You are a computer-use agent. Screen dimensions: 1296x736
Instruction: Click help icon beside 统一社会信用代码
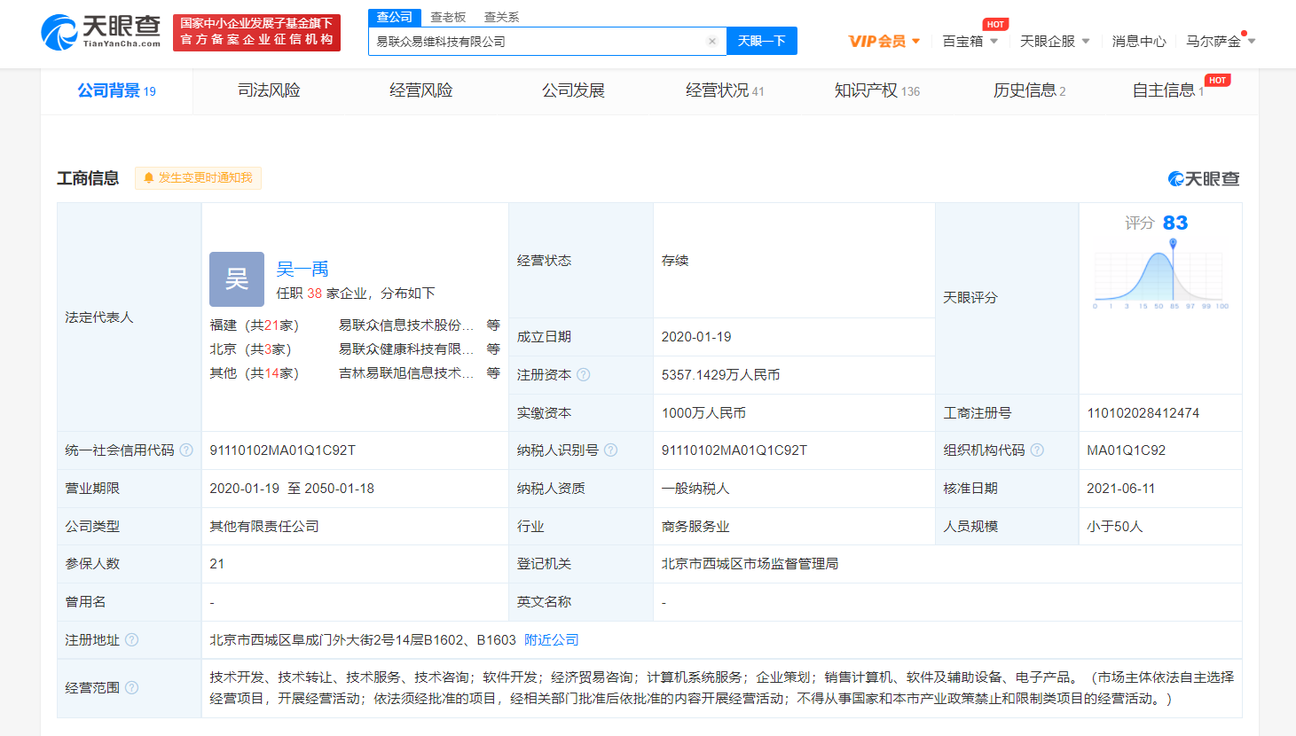point(186,450)
